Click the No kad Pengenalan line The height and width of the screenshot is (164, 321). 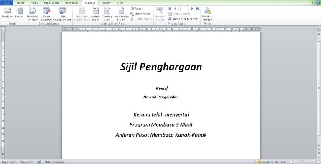point(161,97)
